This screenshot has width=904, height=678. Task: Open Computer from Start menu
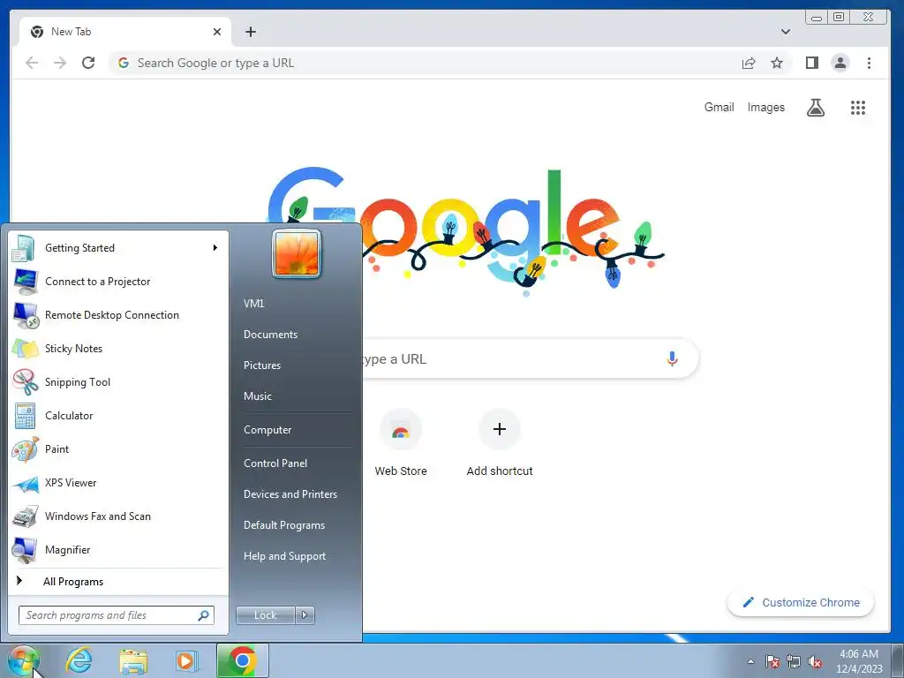coord(267,430)
